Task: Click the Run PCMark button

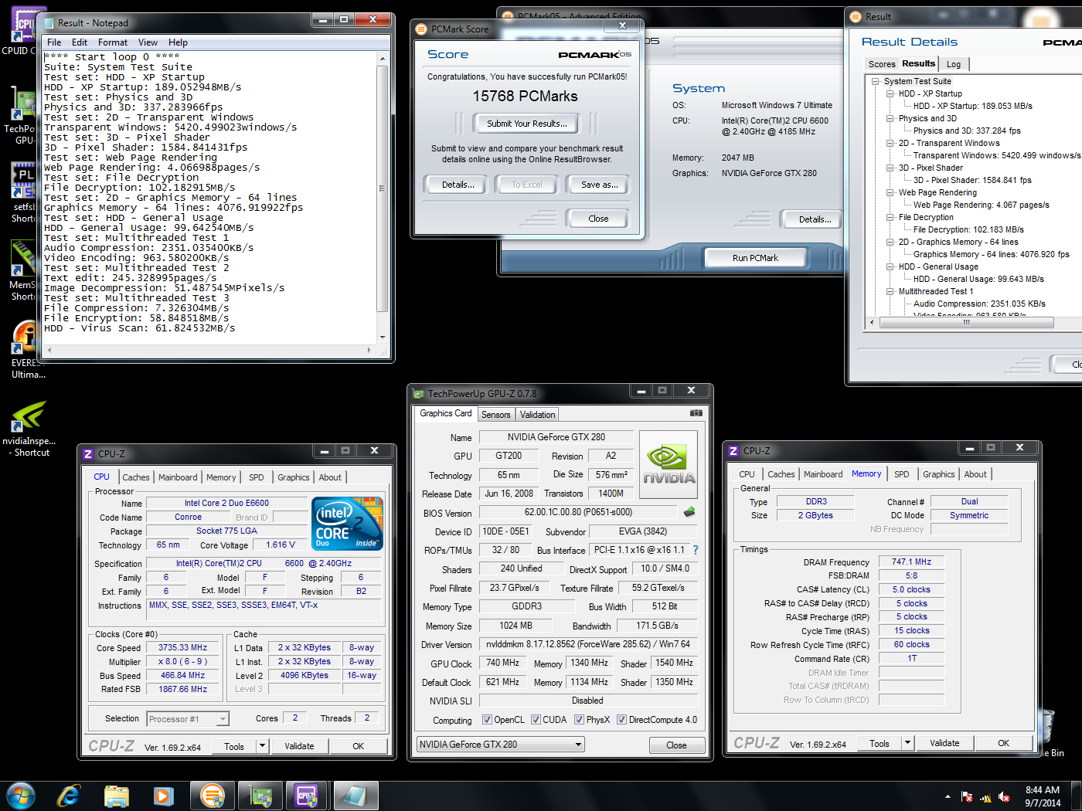Action: pyautogui.click(x=755, y=258)
